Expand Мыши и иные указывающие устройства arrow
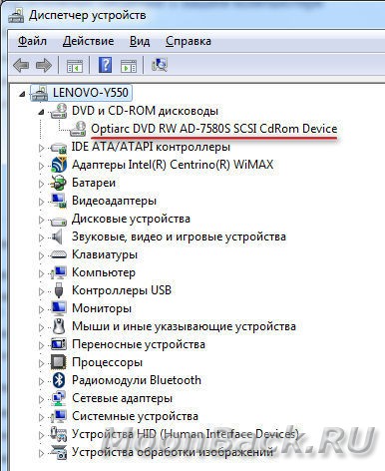This screenshot has height=471, width=385. tap(41, 327)
